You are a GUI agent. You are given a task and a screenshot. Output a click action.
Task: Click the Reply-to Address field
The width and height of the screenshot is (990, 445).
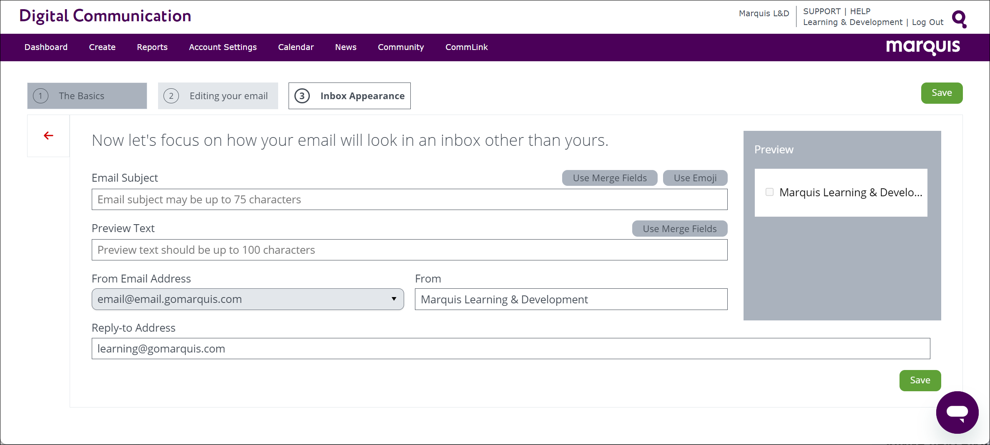(511, 349)
